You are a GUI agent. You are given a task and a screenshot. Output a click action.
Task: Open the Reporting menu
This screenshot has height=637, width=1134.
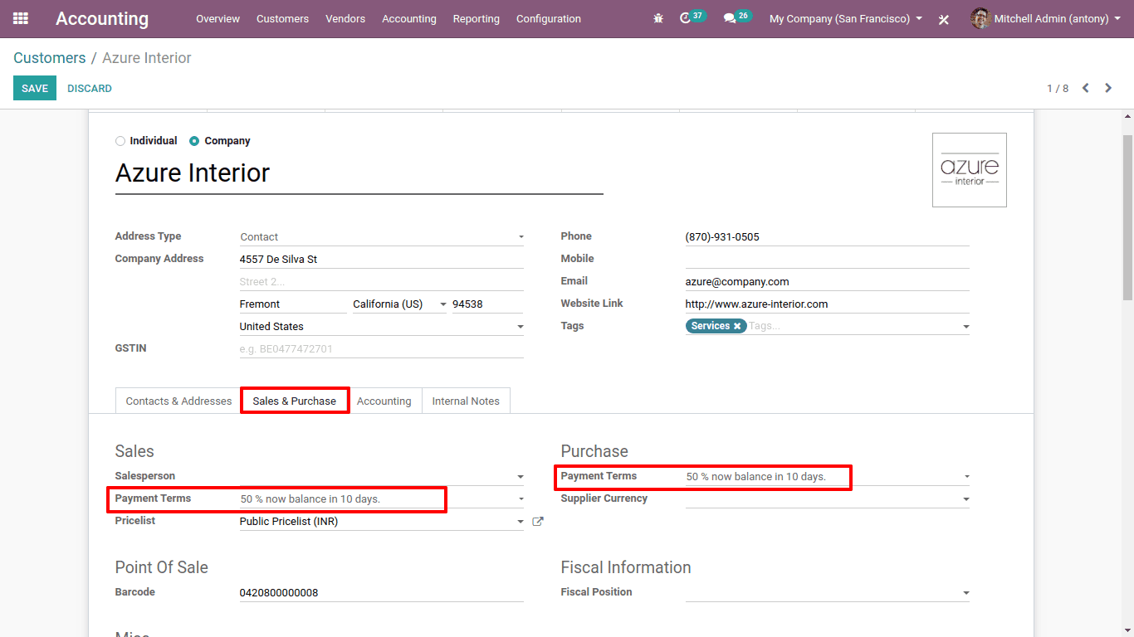pos(477,18)
